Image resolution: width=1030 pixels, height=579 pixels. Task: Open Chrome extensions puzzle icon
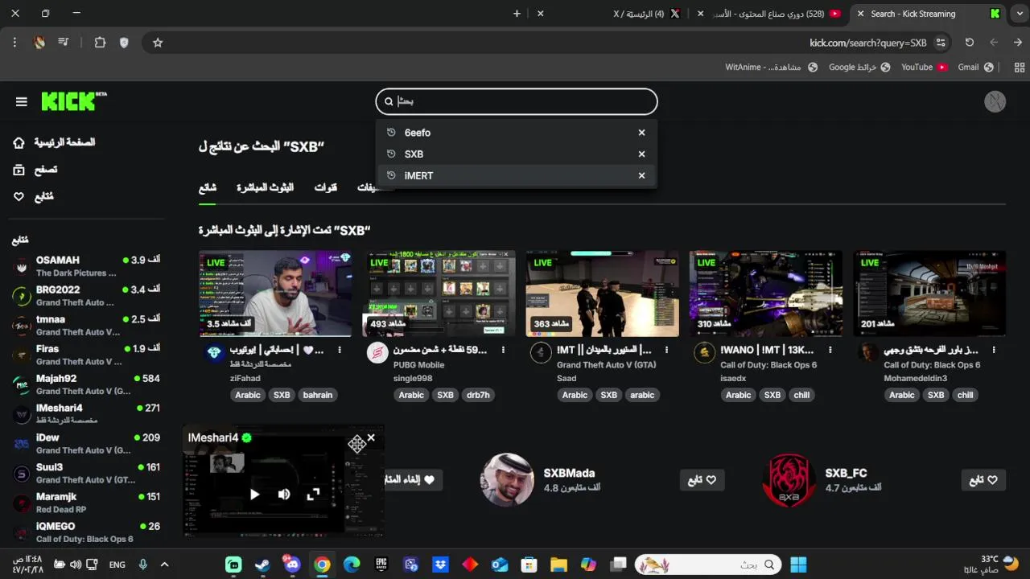pyautogui.click(x=100, y=43)
